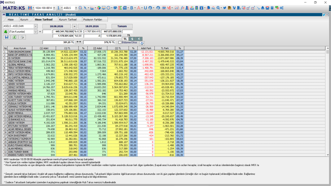Open the magnifier search icon in main toolbar

(x=80, y=8)
